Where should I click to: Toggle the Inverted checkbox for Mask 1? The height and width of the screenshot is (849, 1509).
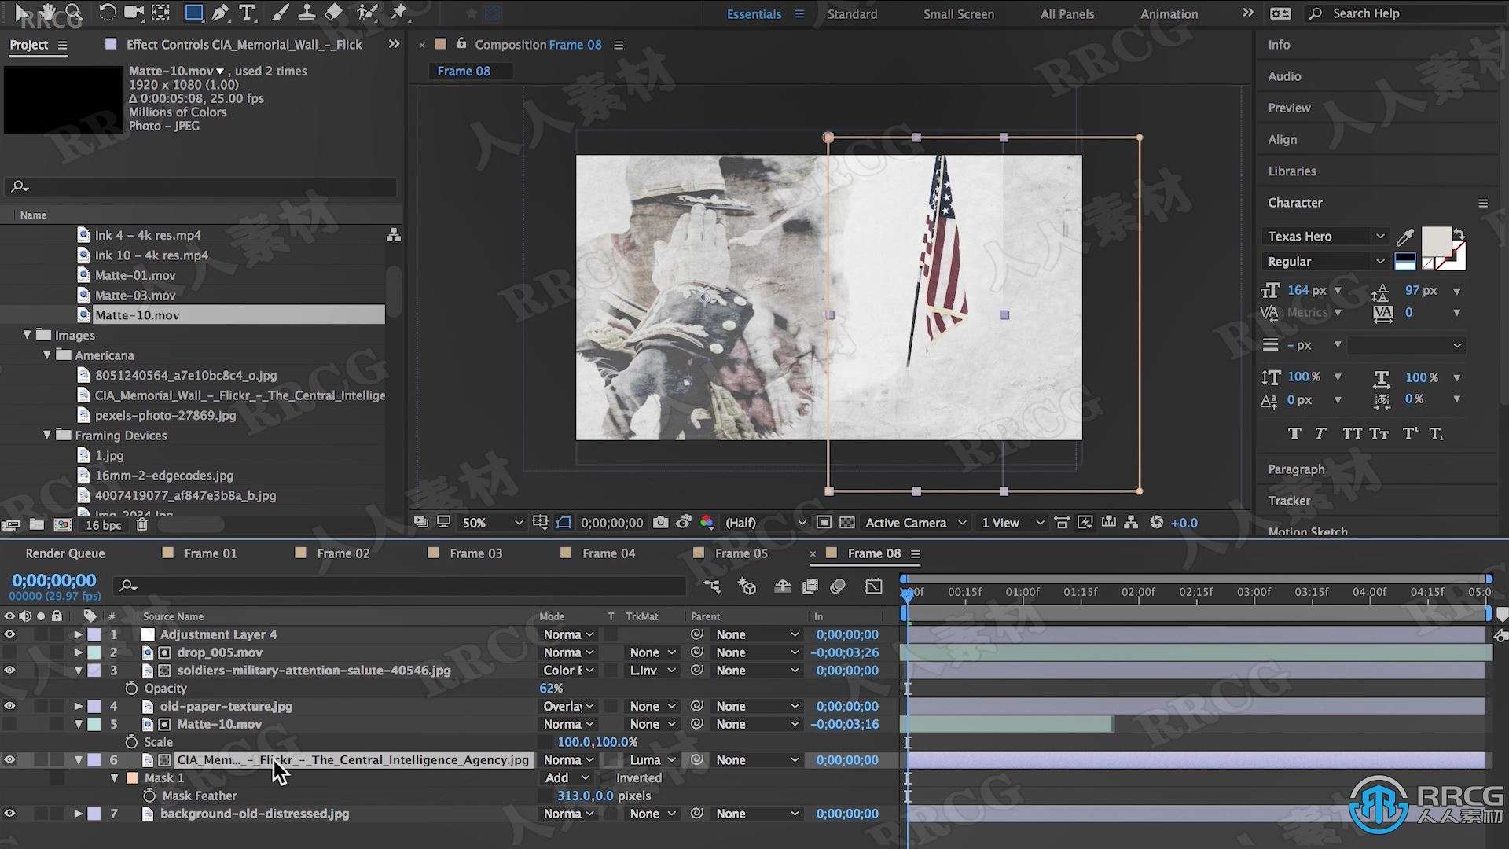(606, 778)
